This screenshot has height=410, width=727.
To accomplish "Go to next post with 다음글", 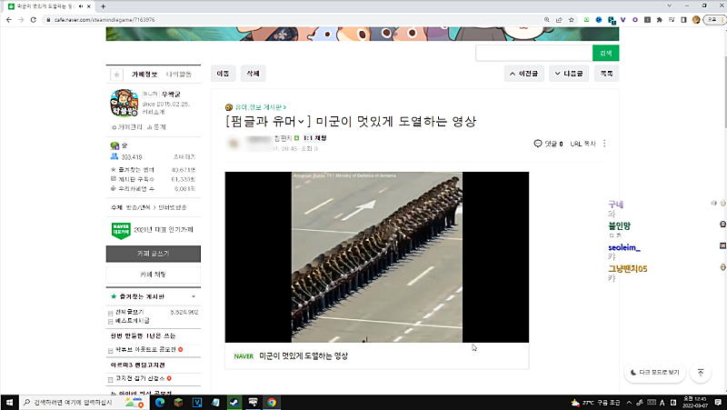I will 569,74.
